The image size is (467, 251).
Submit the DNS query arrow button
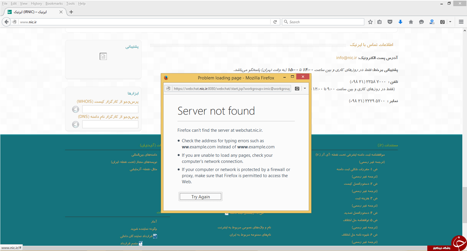[x=76, y=124]
